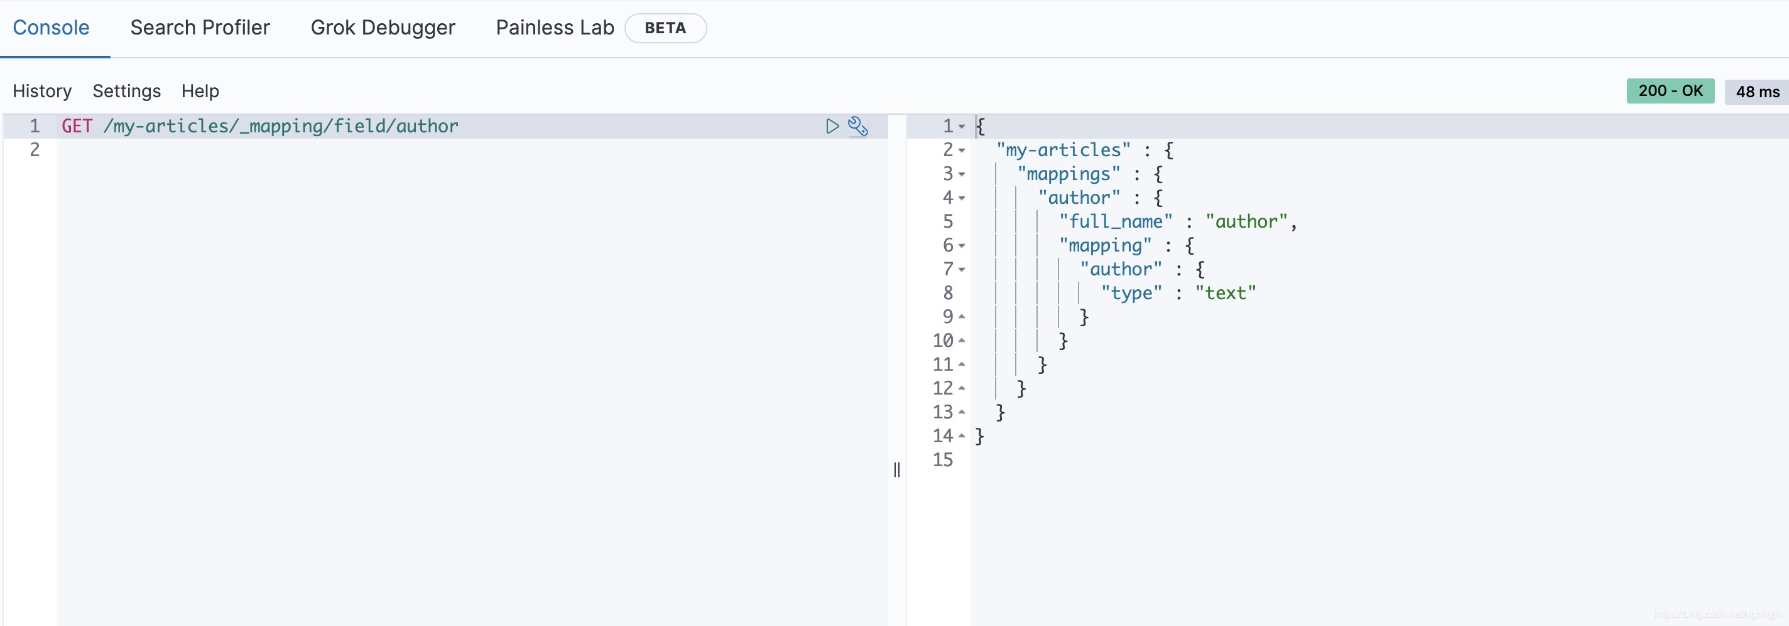Click the "full_name" key in the response
This screenshot has width=1789, height=626.
[x=1116, y=222]
